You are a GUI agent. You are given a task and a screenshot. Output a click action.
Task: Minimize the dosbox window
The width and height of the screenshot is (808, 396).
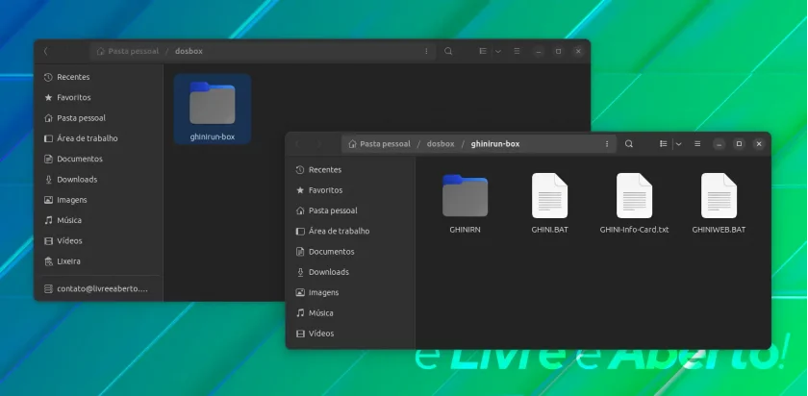coord(539,52)
